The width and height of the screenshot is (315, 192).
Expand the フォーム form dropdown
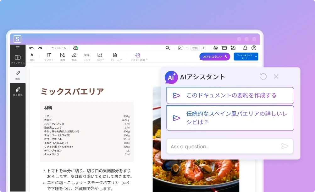(115, 56)
